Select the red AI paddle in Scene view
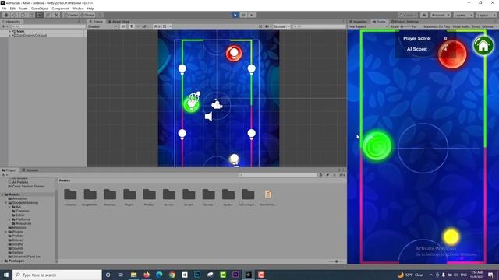Image resolution: width=499 pixels, height=280 pixels. pos(234,54)
